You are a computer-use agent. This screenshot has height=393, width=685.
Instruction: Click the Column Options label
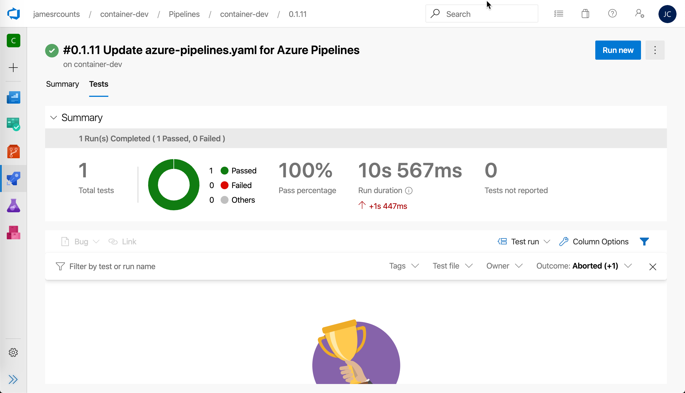[x=601, y=242]
